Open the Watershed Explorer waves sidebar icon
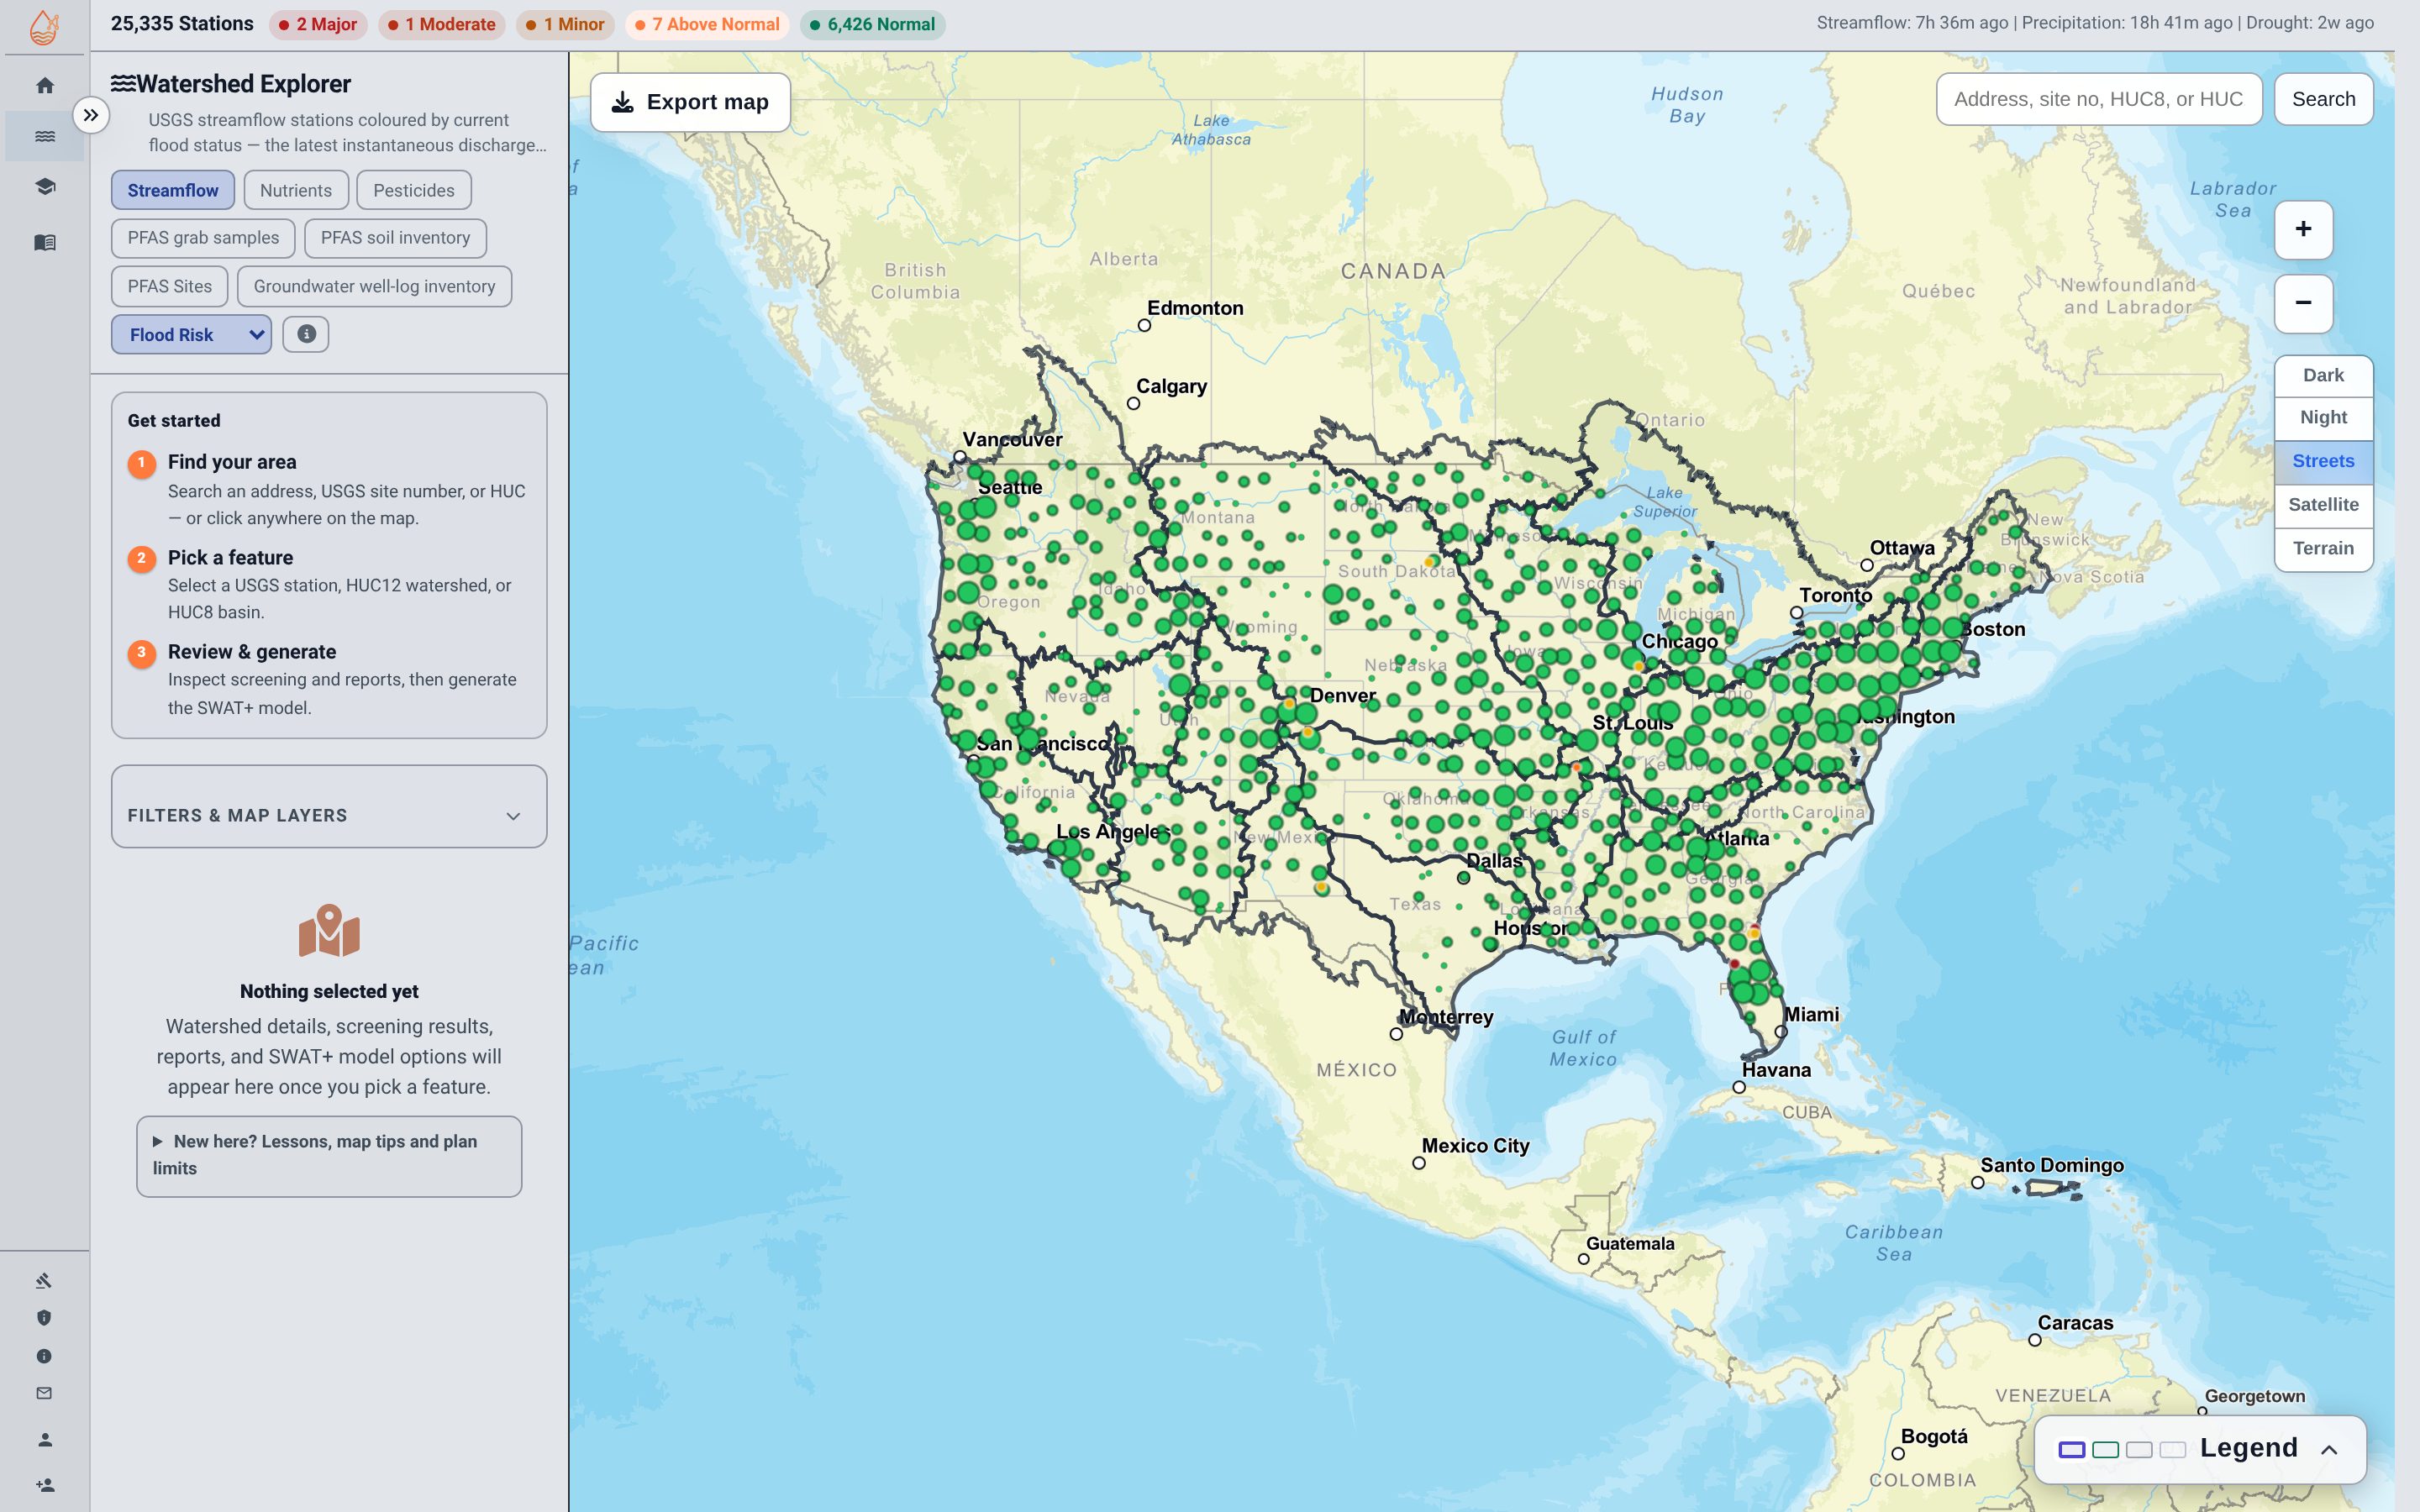The height and width of the screenshot is (1512, 2420). point(45,136)
